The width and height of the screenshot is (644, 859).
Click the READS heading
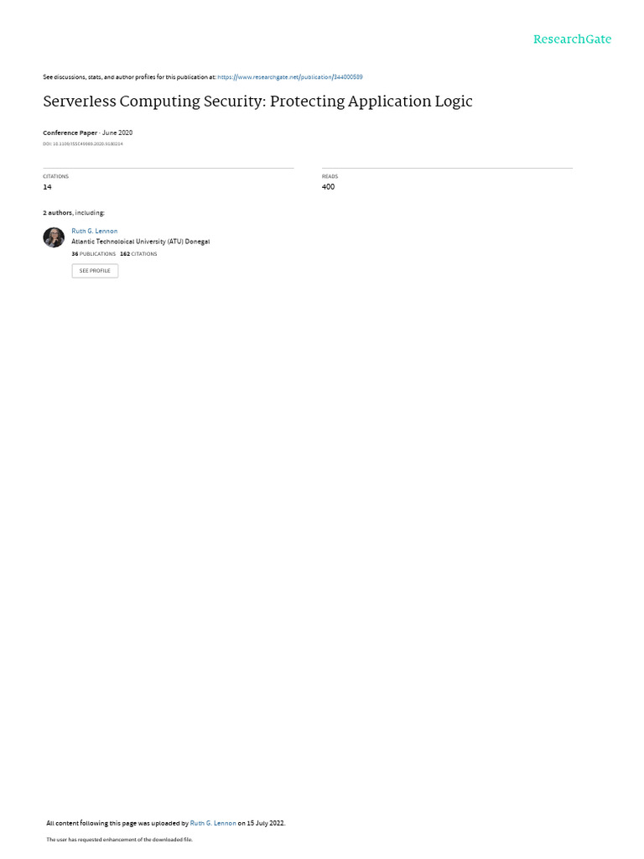(330, 176)
